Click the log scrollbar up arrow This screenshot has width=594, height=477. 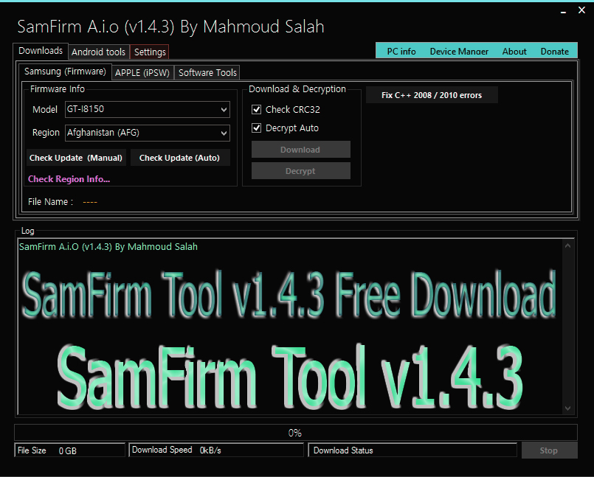pos(567,246)
